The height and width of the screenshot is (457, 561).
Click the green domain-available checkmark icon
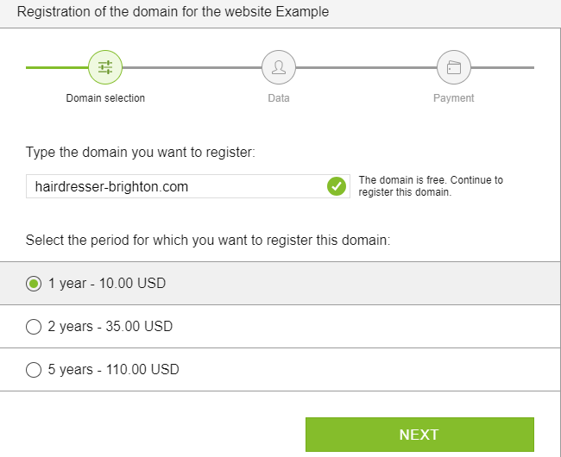click(x=337, y=186)
